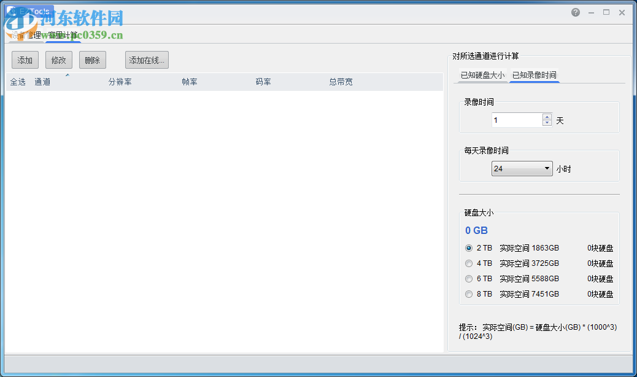
Task: Click the up arrow to increase 录像时间 days
Action: (x=546, y=117)
